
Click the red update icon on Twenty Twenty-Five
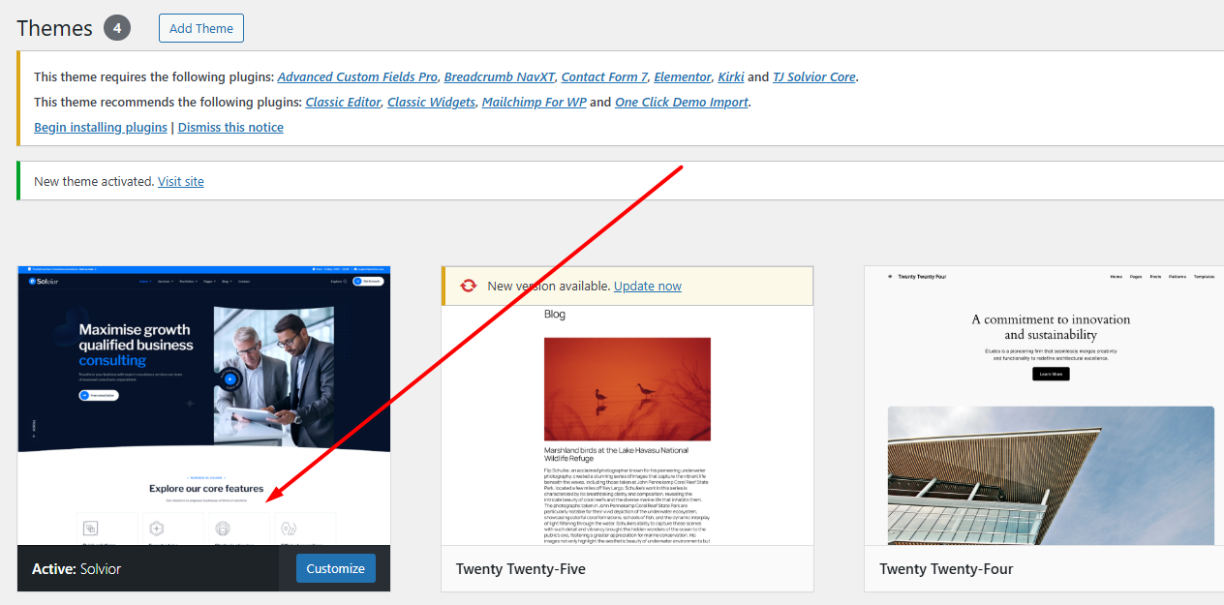tap(469, 286)
